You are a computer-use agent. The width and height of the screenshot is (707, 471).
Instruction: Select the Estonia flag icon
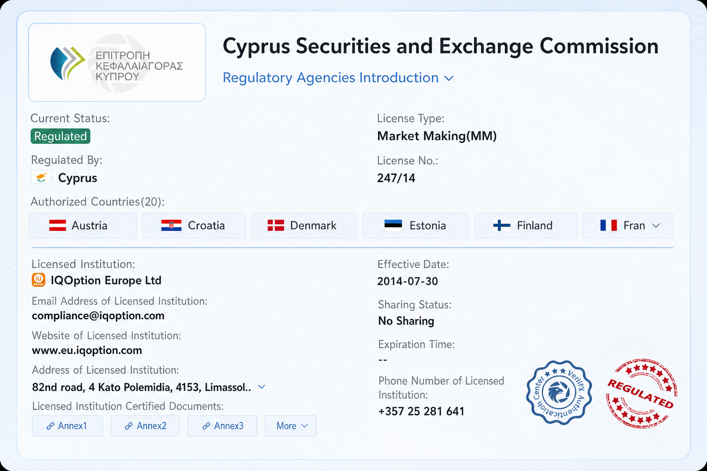click(393, 224)
